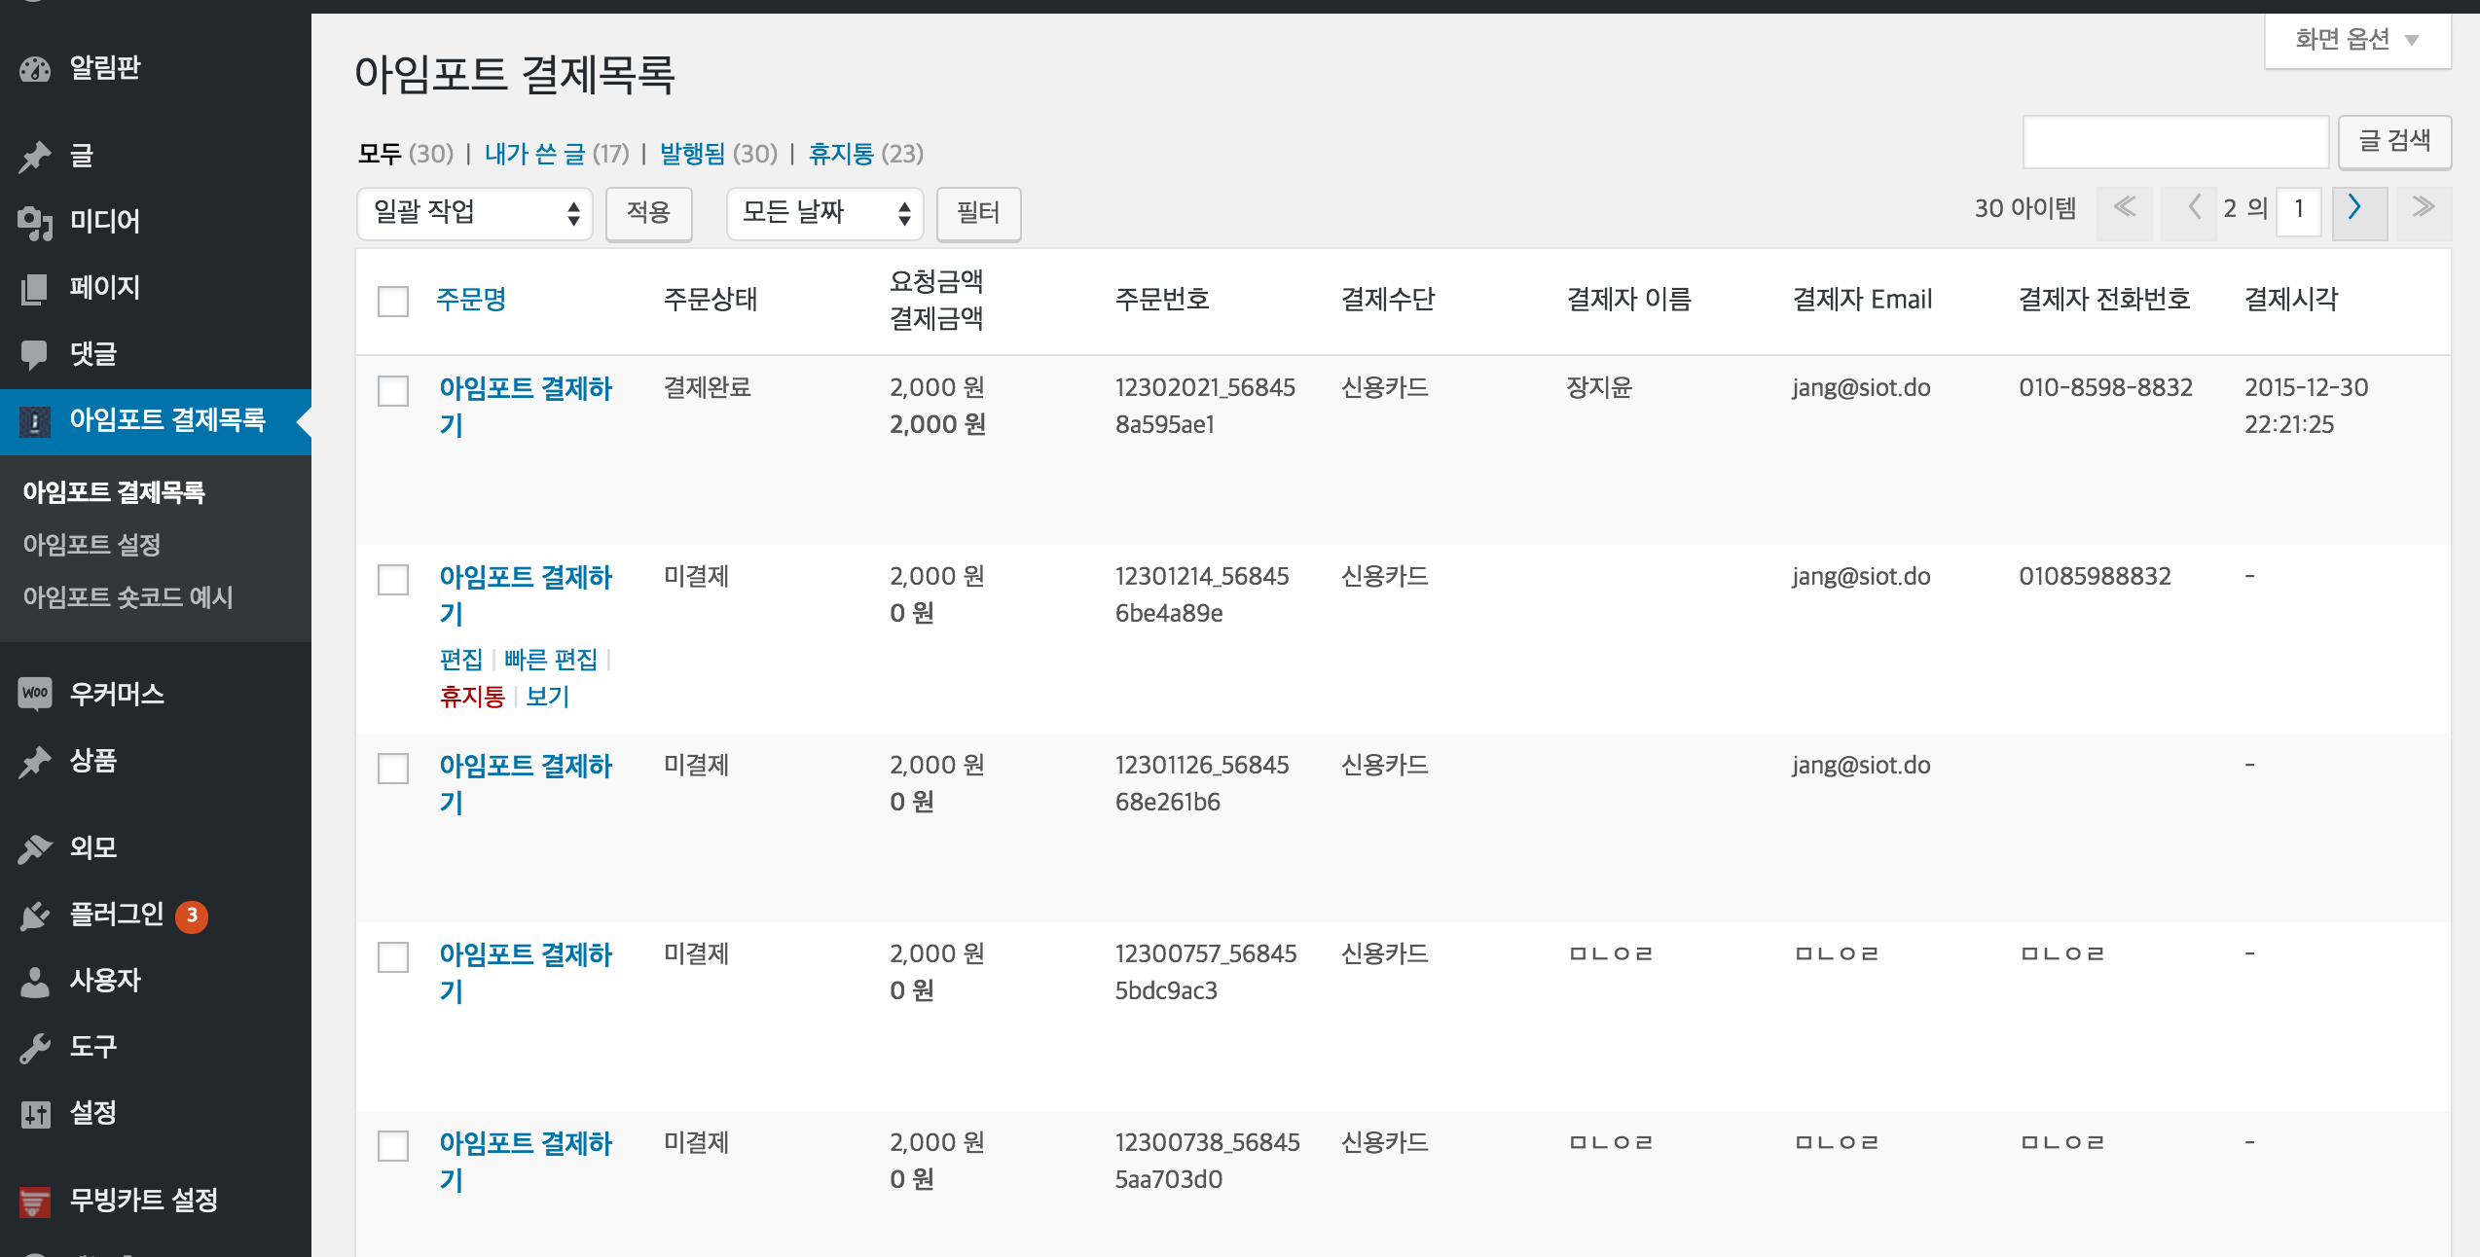This screenshot has width=2480, height=1257.
Task: Open 아임포트 설정 submenu item
Action: 91,545
